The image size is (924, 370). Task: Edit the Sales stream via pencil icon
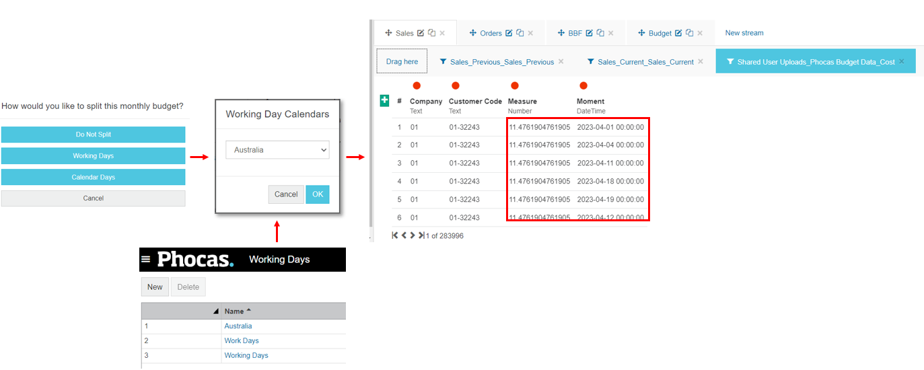coord(421,33)
